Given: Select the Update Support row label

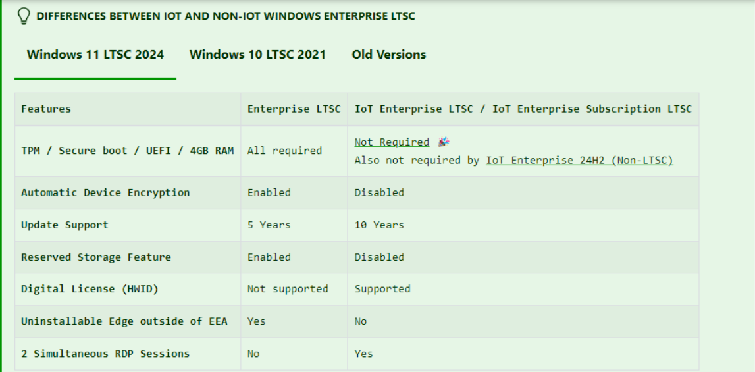Looking at the screenshot, I should click(65, 225).
